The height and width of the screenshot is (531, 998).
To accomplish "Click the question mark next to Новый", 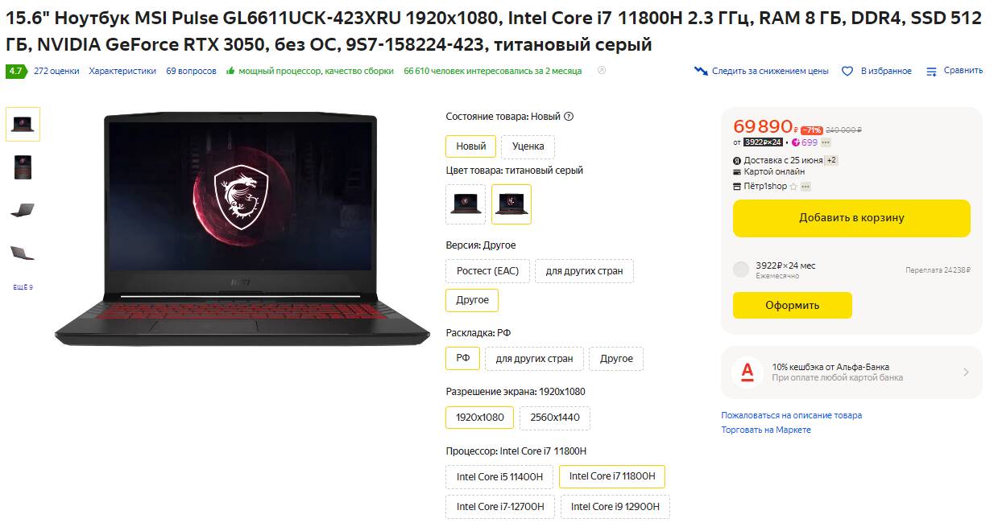I will [569, 116].
